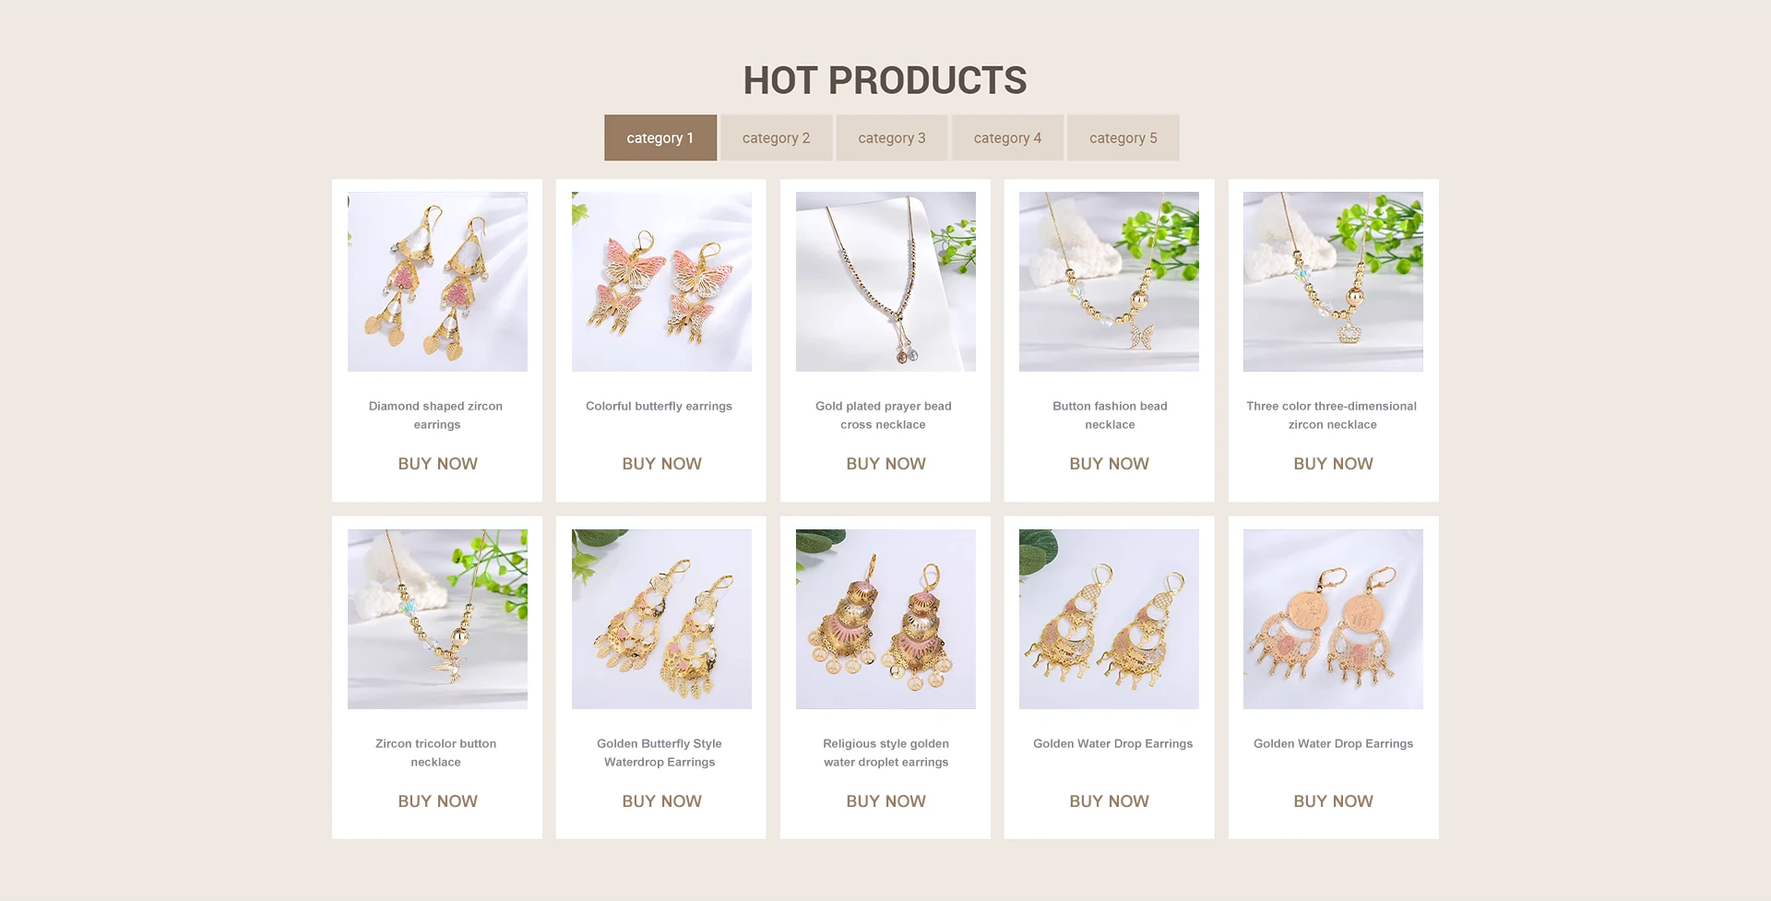Open Three color three-dimensional zircon necklace title
Viewport: 1771px width, 901px height.
tap(1332, 415)
